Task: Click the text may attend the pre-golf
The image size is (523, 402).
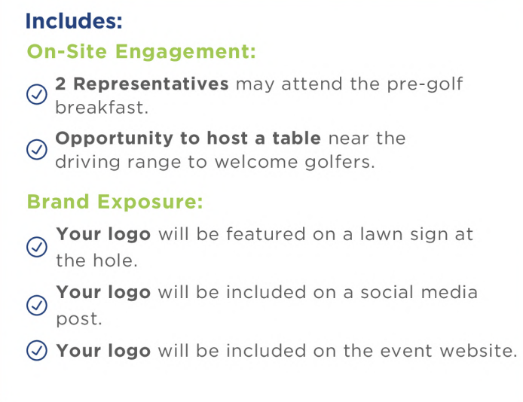Action: tap(349, 84)
